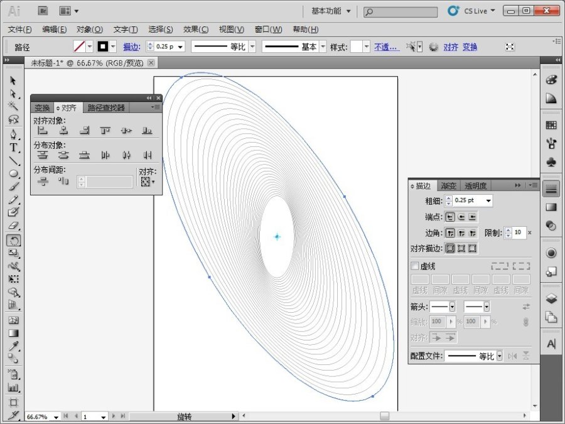Open stroke weight dropdown in control bar

[x=180, y=47]
